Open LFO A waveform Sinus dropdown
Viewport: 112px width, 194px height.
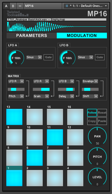tap(34, 57)
